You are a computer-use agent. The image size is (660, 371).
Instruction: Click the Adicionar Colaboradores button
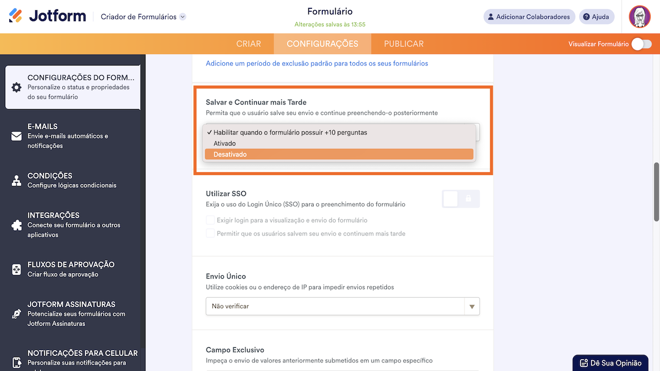click(x=529, y=16)
